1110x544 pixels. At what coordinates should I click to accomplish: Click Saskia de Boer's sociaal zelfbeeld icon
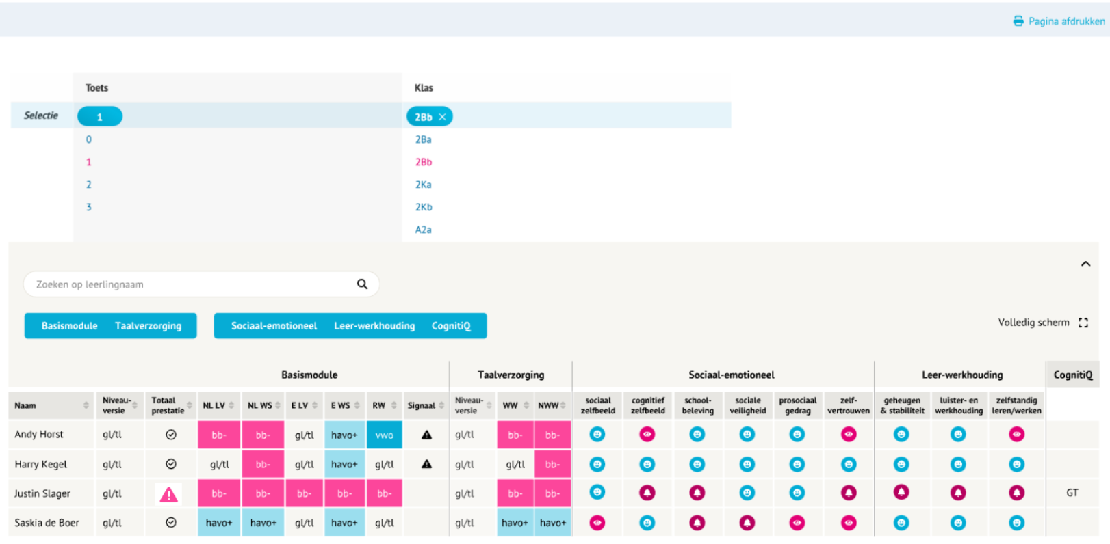pos(597,523)
